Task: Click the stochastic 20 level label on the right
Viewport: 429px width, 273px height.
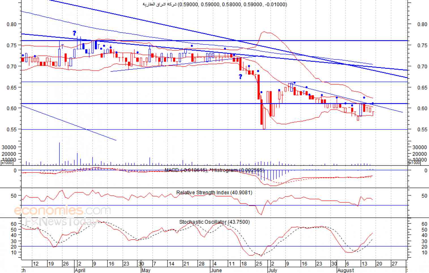Action: [x=424, y=247]
